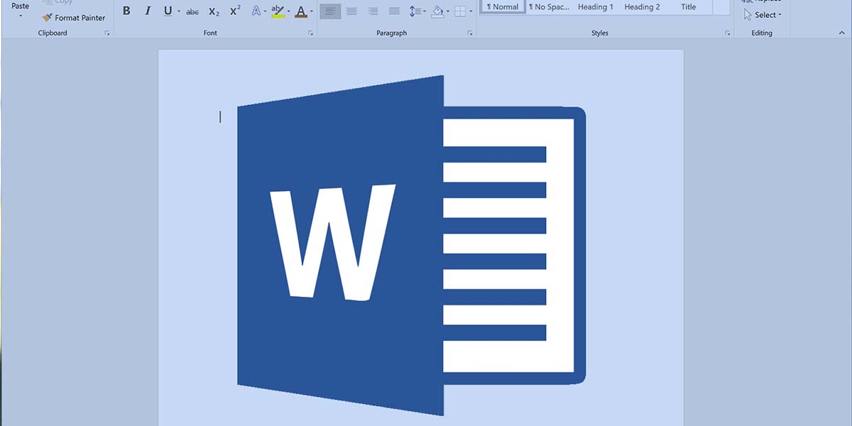Click the Paste button

(x=20, y=6)
